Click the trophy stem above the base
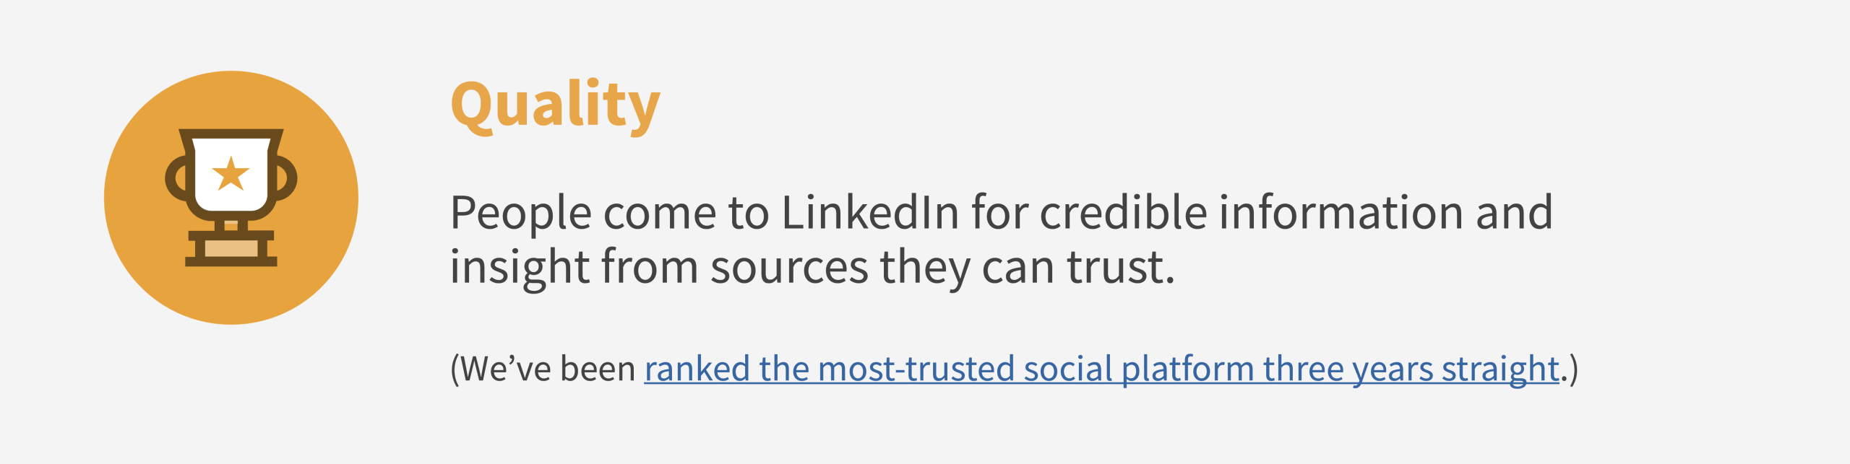 [231, 225]
